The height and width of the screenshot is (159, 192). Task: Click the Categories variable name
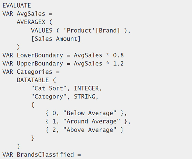(34, 72)
